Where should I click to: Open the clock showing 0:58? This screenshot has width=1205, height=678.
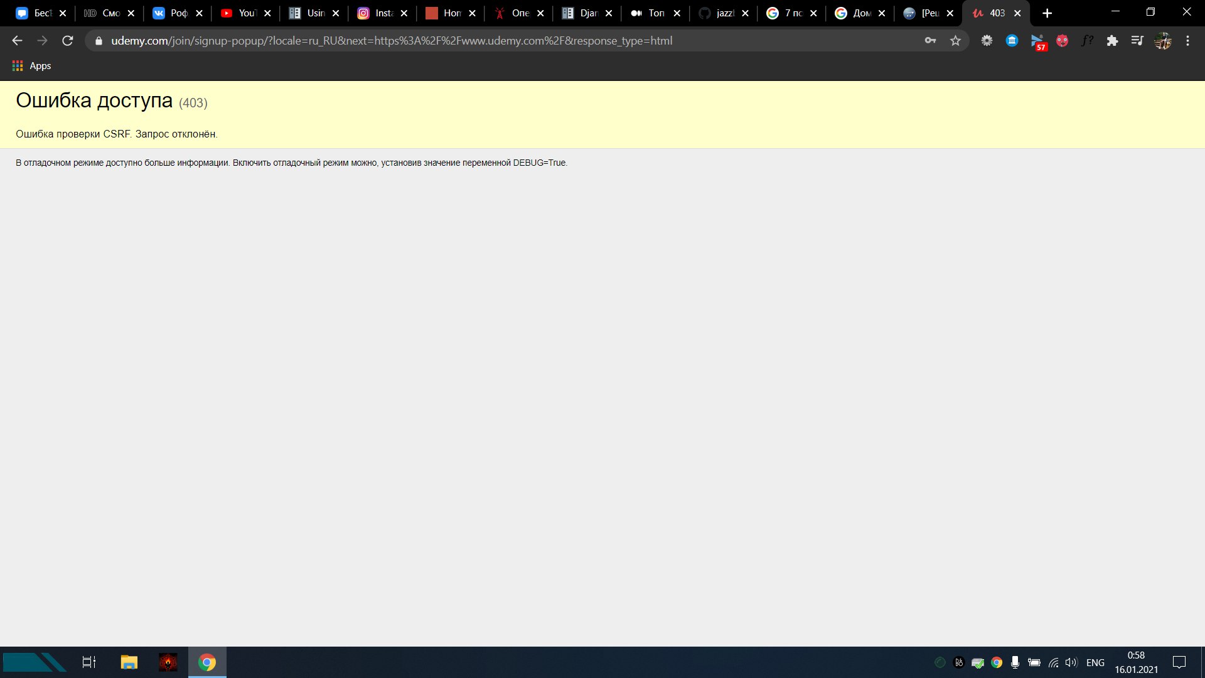click(1136, 662)
